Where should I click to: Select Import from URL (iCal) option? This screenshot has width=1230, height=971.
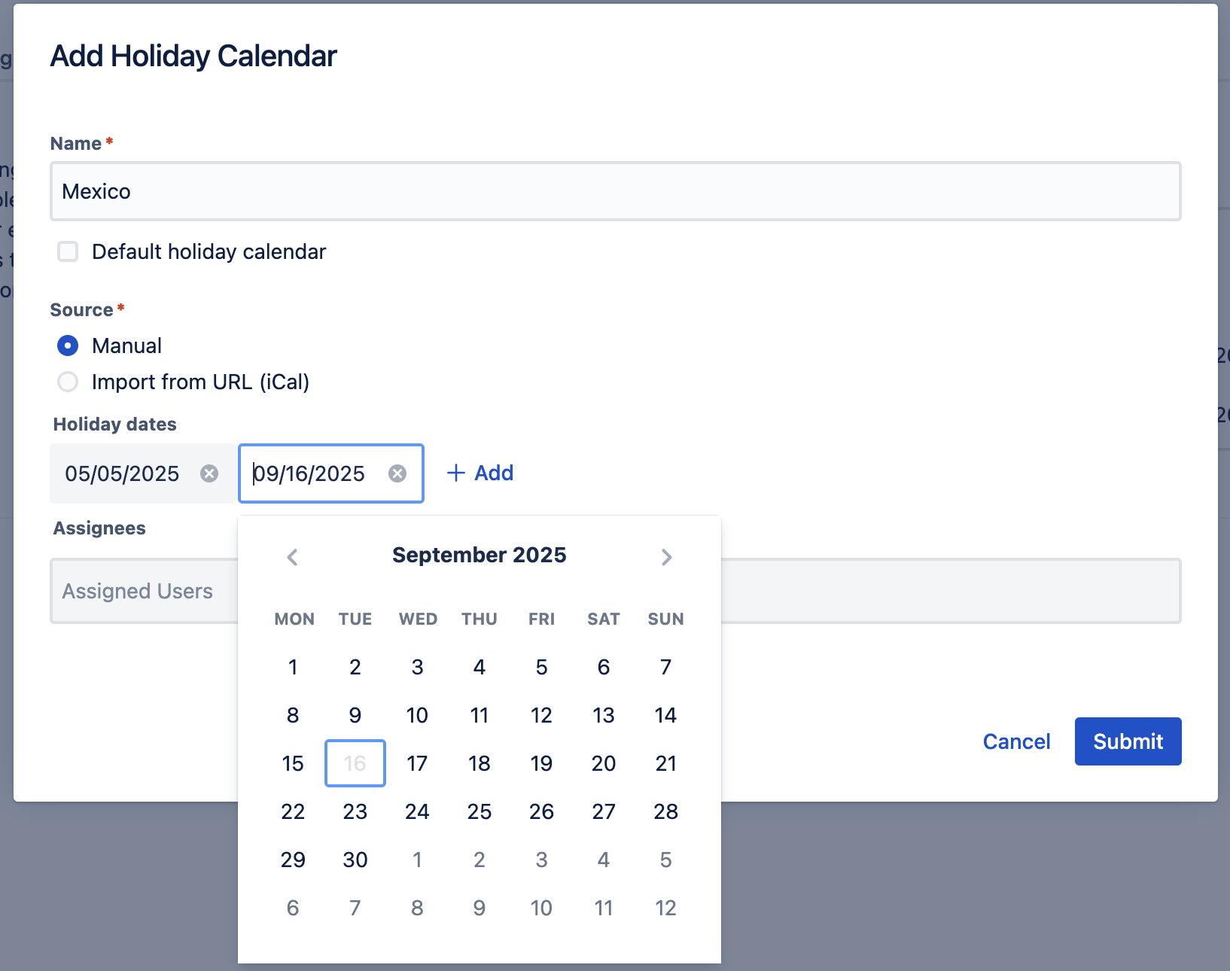tap(69, 382)
